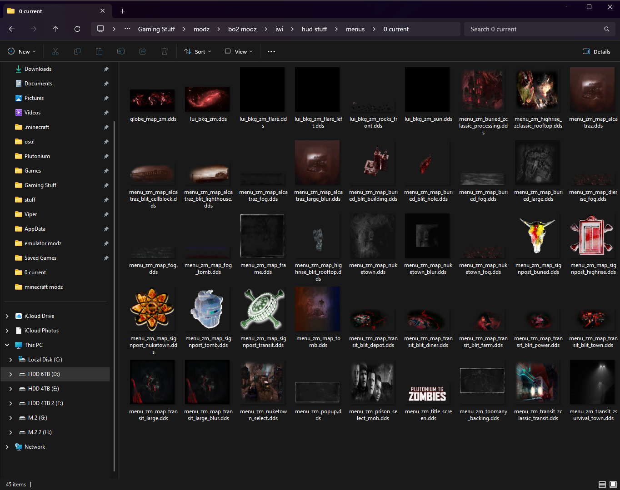Unpin Downloads from Quick access
Viewport: 620px width, 490px height.
[x=106, y=69]
